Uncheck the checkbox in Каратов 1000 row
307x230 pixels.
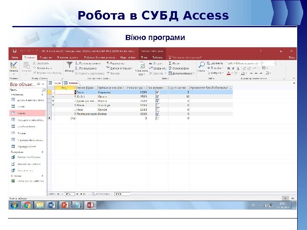(x=157, y=92)
